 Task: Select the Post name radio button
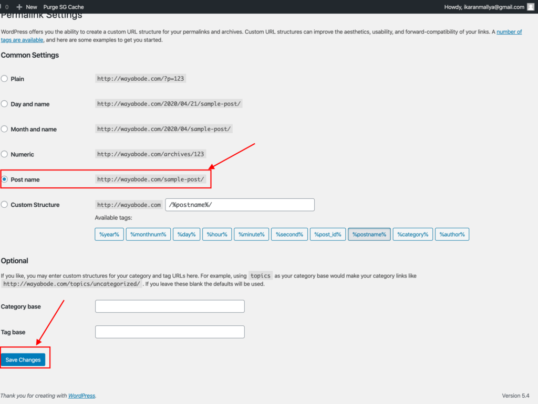click(x=4, y=179)
